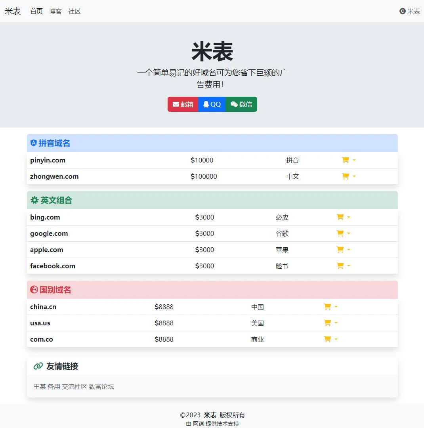Viewport: 424px width, 428px height.
Task: Open the 博客 navigation item
Action: 55,11
